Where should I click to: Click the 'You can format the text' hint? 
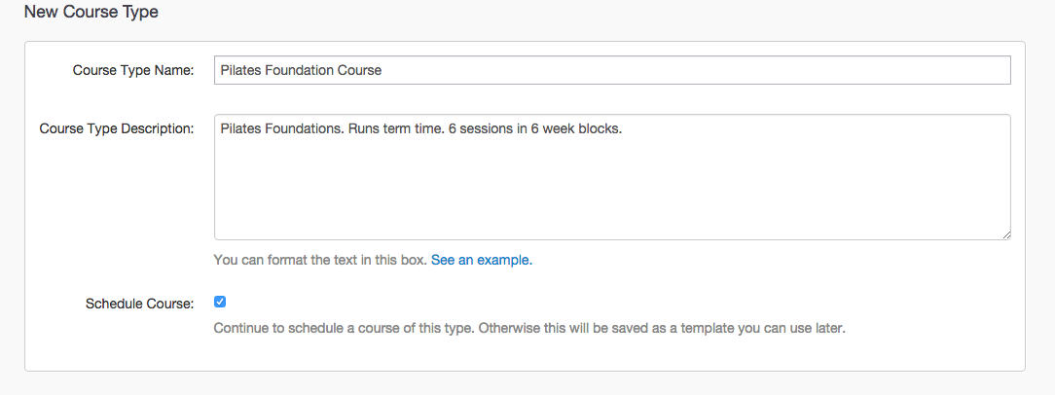[x=320, y=261]
